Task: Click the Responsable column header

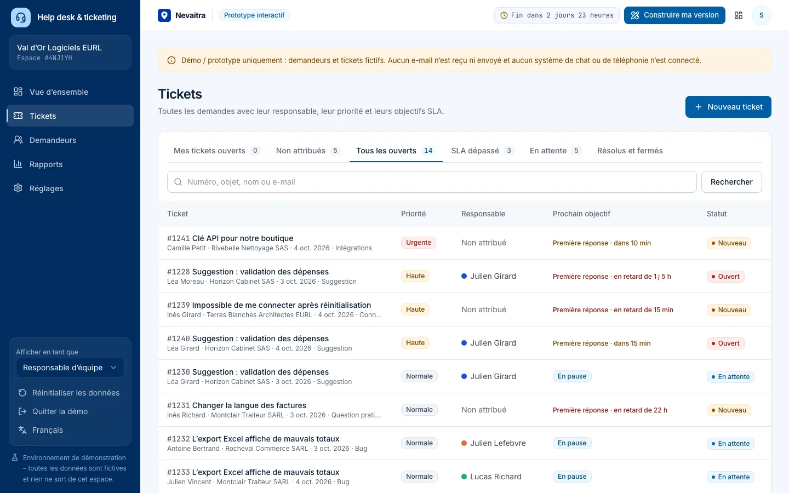Action: pyautogui.click(x=483, y=214)
